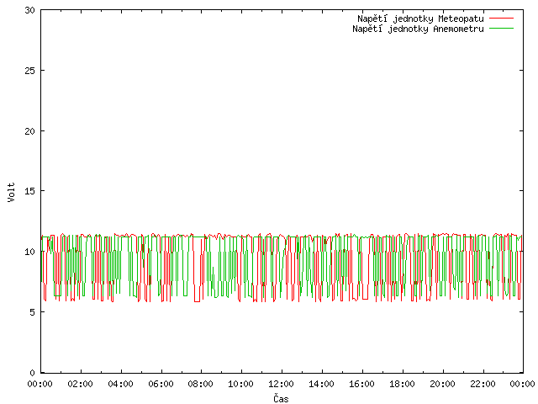Click the x-axis time label 12:00
The width and height of the screenshot is (538, 404).
pos(281,384)
